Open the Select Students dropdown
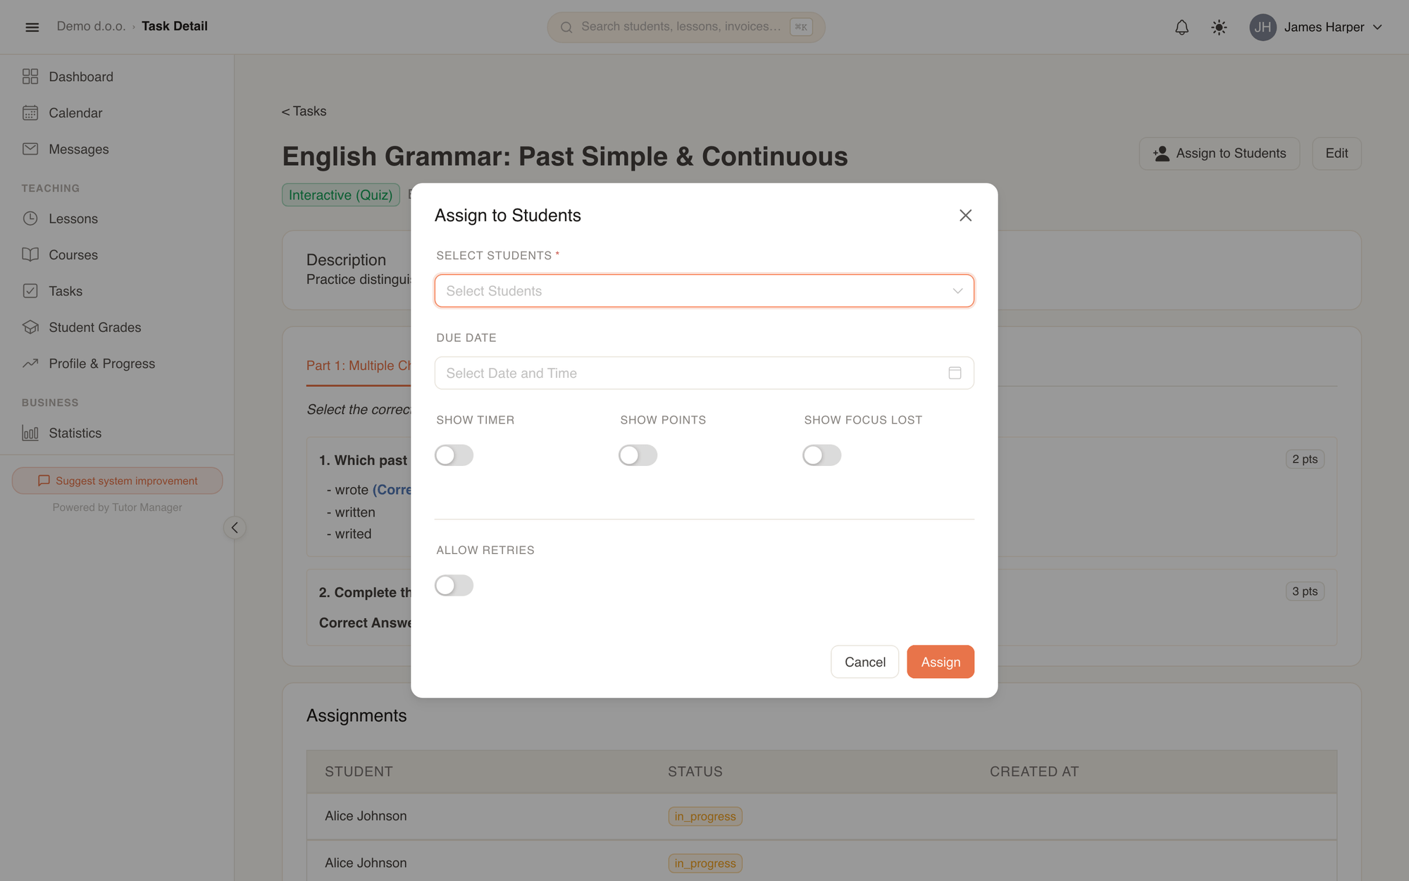This screenshot has height=881, width=1409. pyautogui.click(x=704, y=291)
